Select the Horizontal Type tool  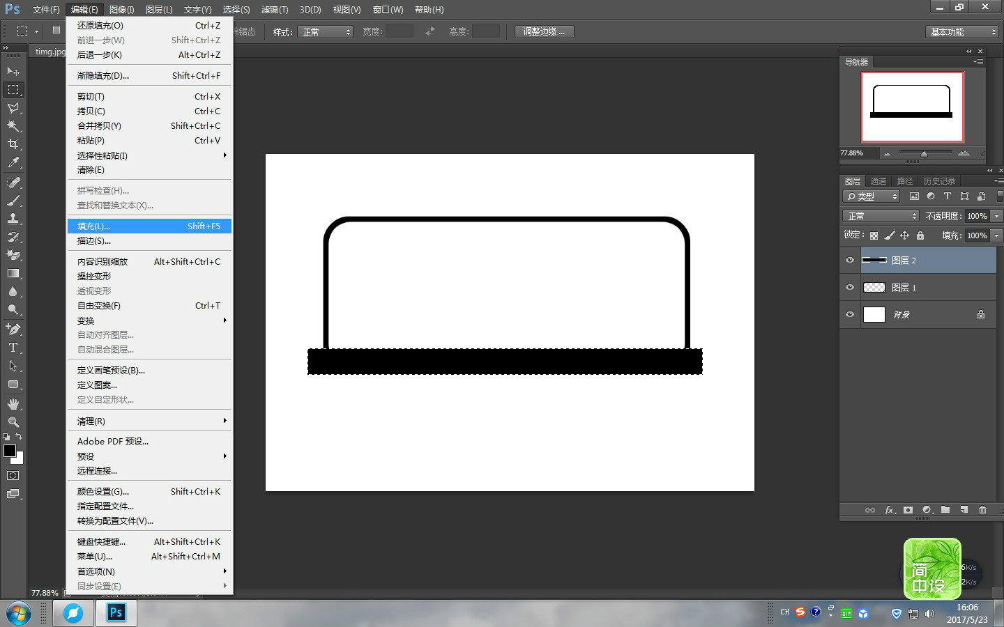[13, 347]
